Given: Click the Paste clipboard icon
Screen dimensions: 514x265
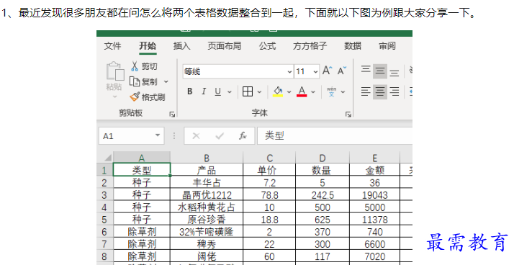Looking at the screenshot, I should pyautogui.click(x=114, y=71).
